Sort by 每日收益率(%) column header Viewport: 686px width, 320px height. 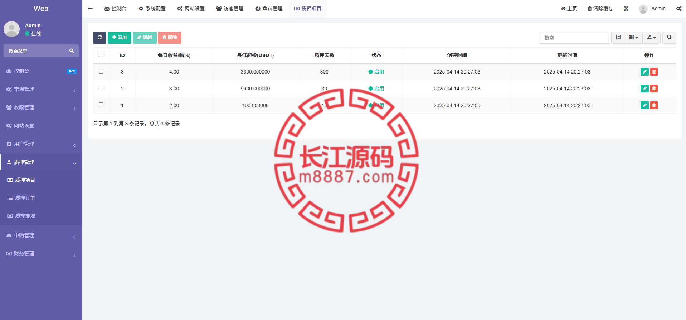pyautogui.click(x=174, y=55)
